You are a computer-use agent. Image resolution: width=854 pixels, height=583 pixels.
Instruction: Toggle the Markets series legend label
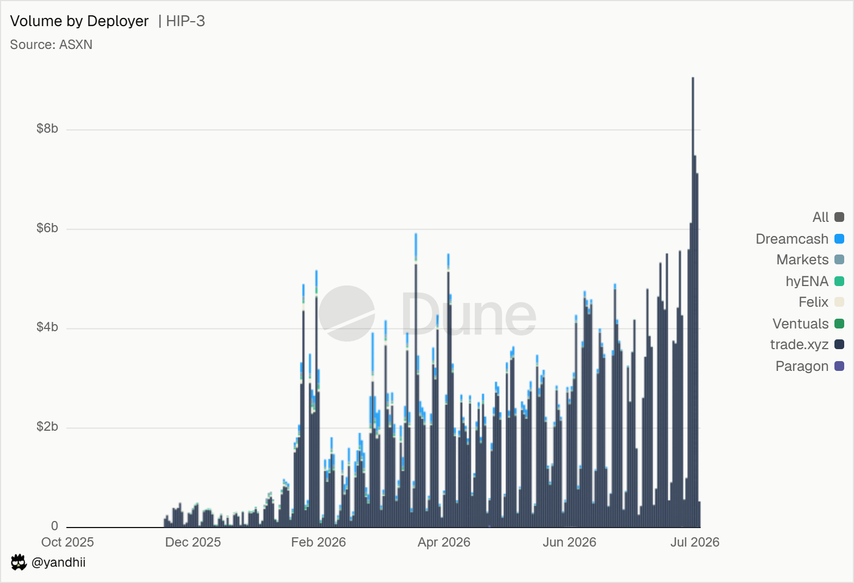point(802,259)
